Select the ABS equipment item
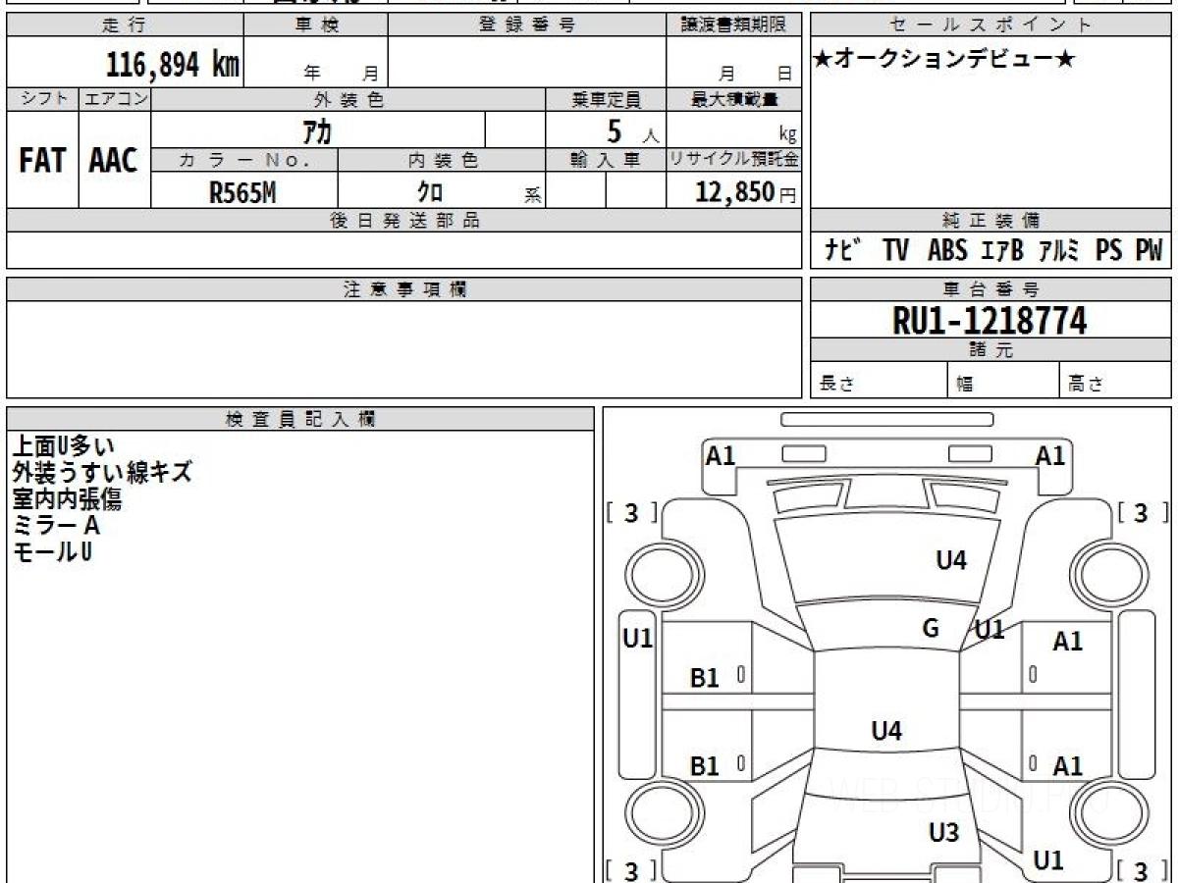1178x883 pixels. (x=947, y=250)
